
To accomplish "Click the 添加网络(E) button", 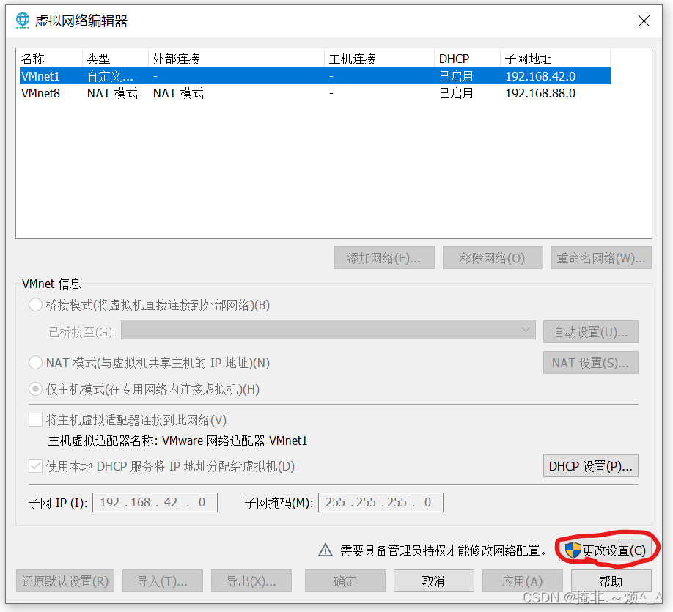I will pos(384,257).
